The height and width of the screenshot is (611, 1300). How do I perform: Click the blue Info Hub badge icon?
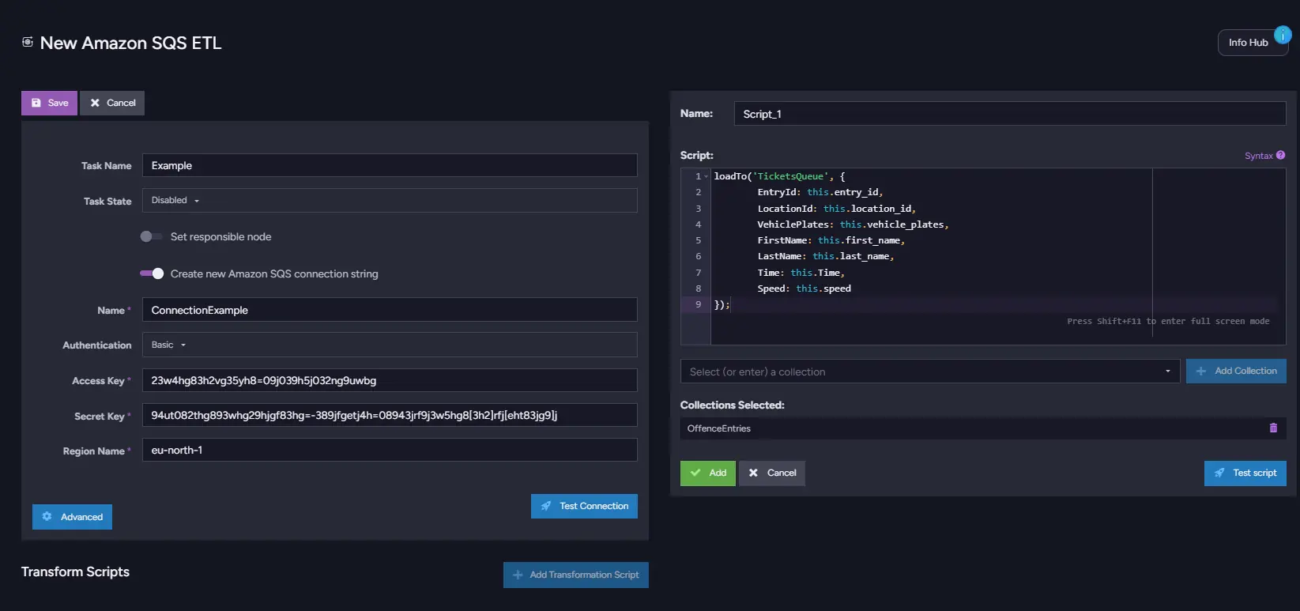[x=1283, y=35]
